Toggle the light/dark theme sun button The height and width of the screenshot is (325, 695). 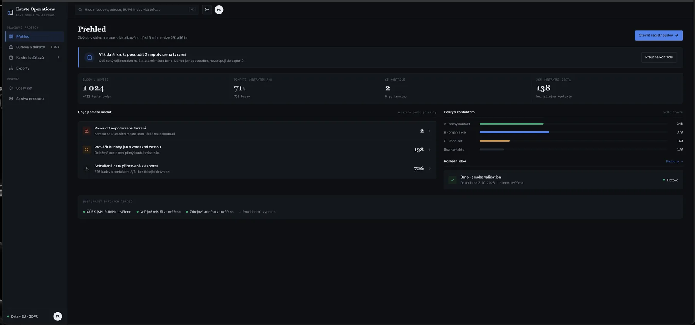[x=207, y=10]
